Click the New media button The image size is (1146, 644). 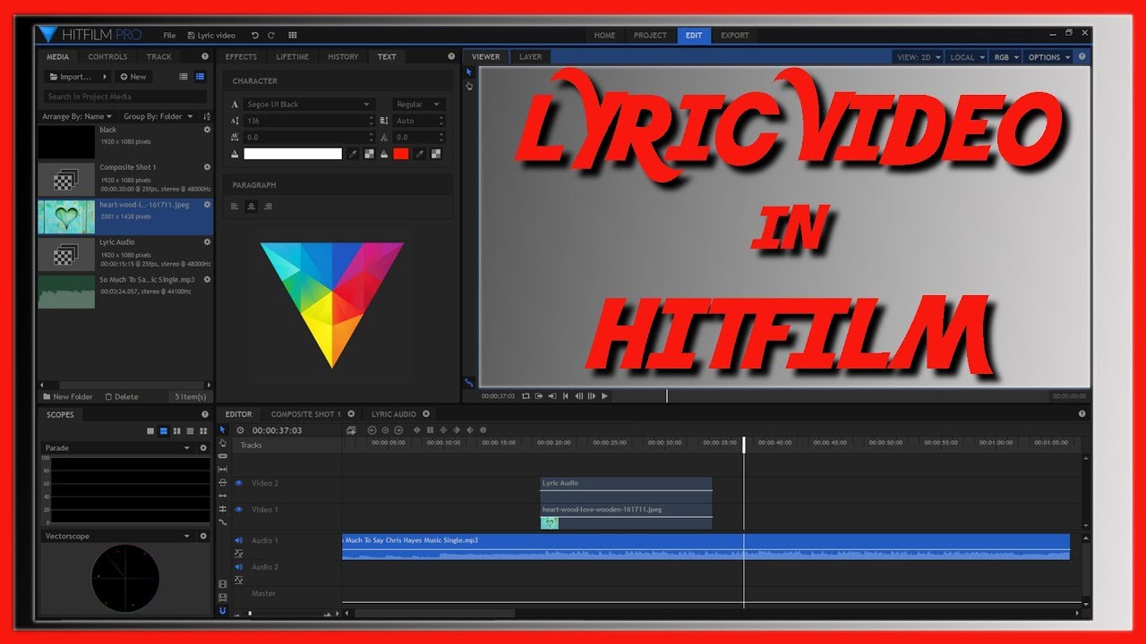pos(133,77)
